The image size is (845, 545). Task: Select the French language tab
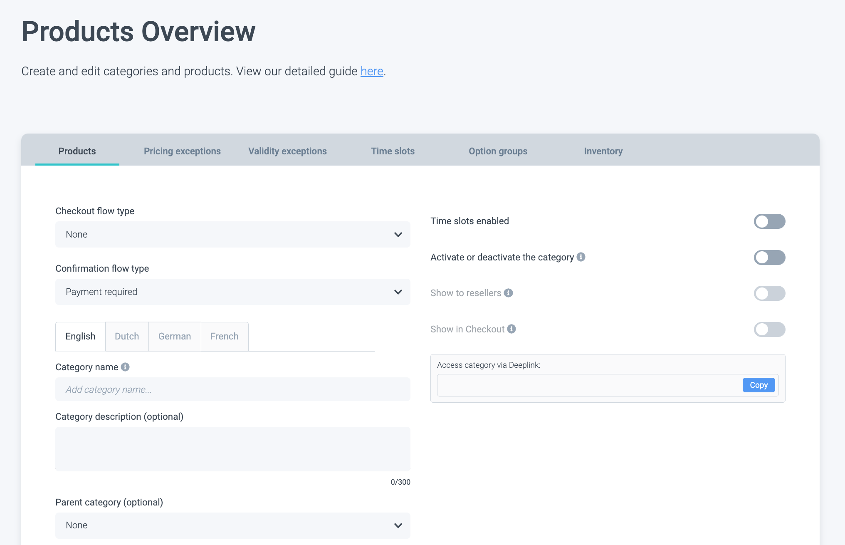tap(224, 336)
